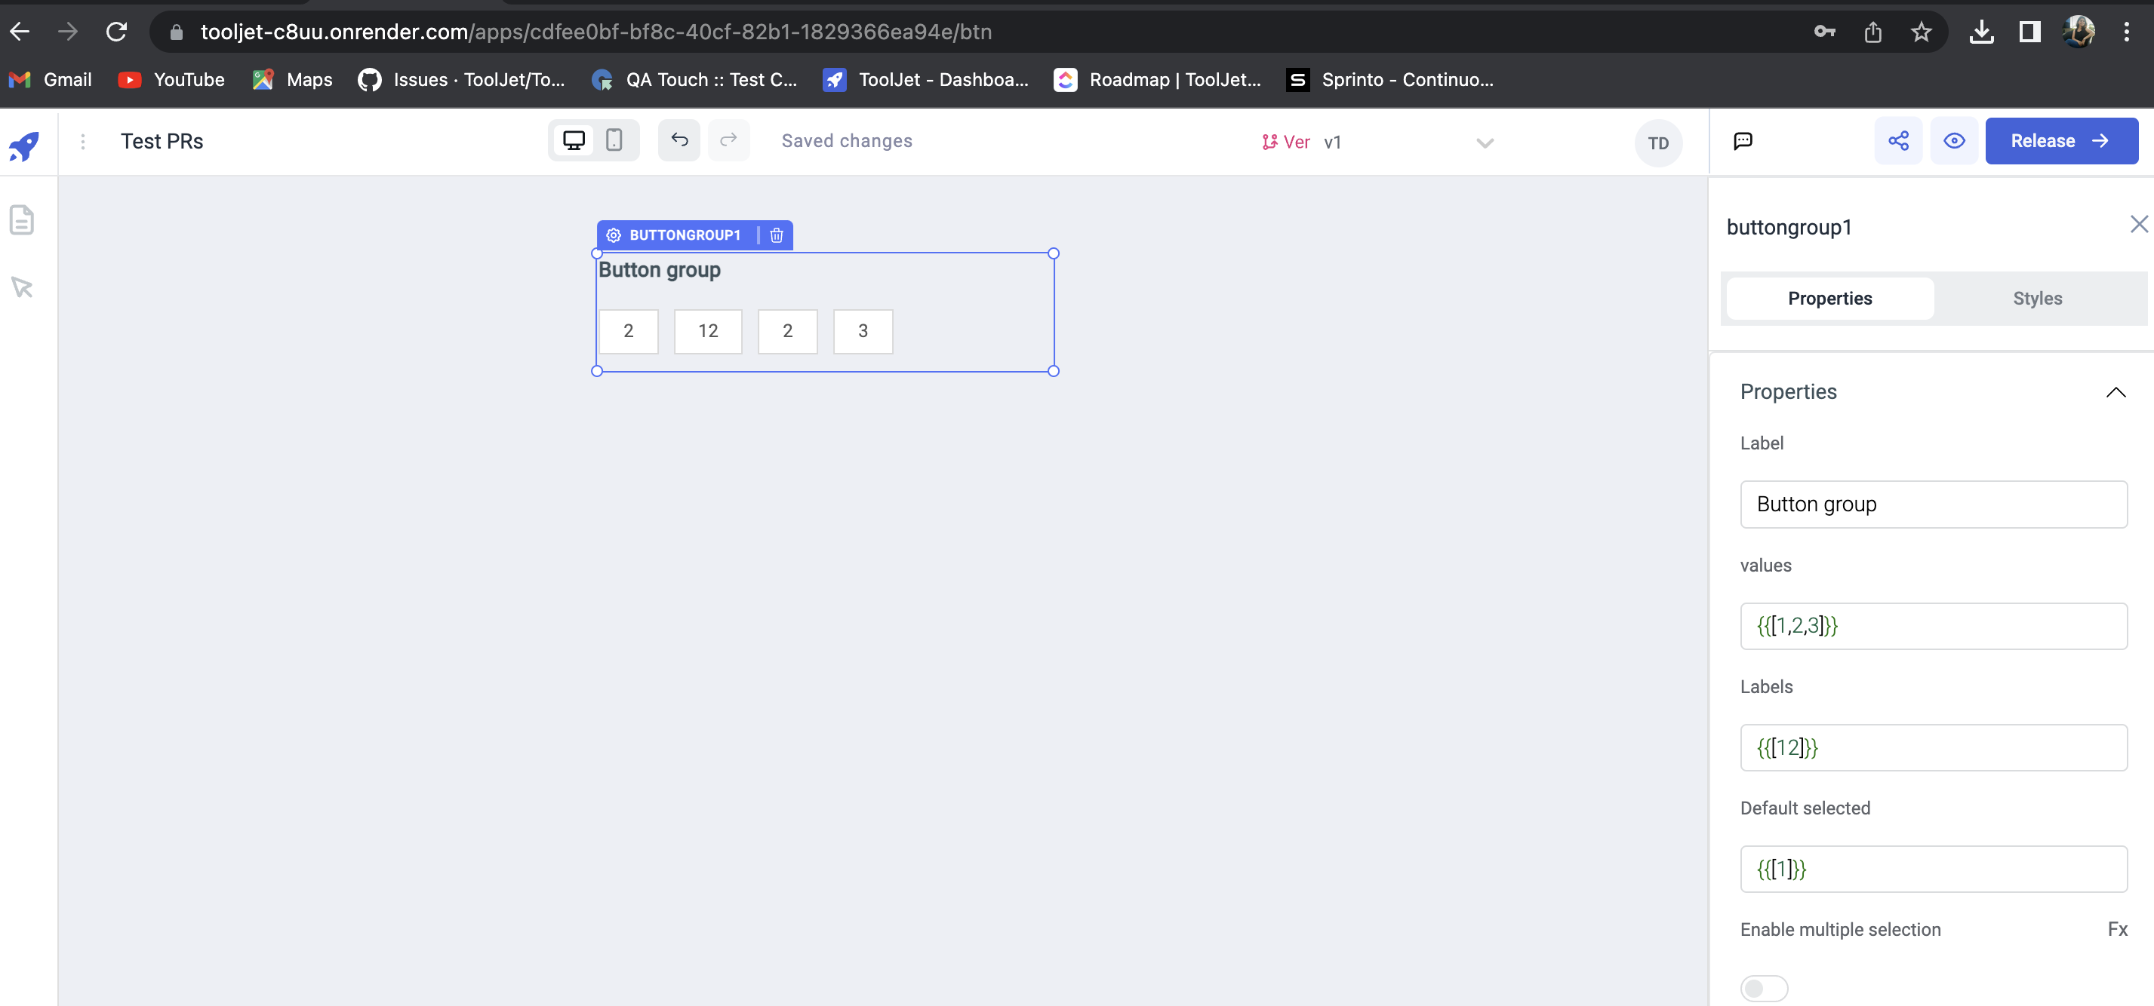Select the inspector cursor tool in sidebar
The image size is (2154, 1006).
(x=21, y=287)
